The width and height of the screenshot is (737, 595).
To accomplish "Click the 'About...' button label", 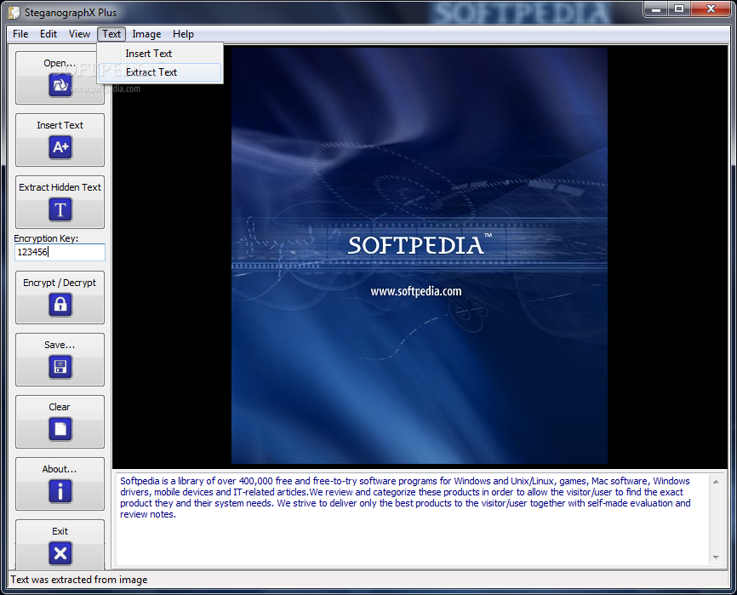I will click(x=60, y=469).
